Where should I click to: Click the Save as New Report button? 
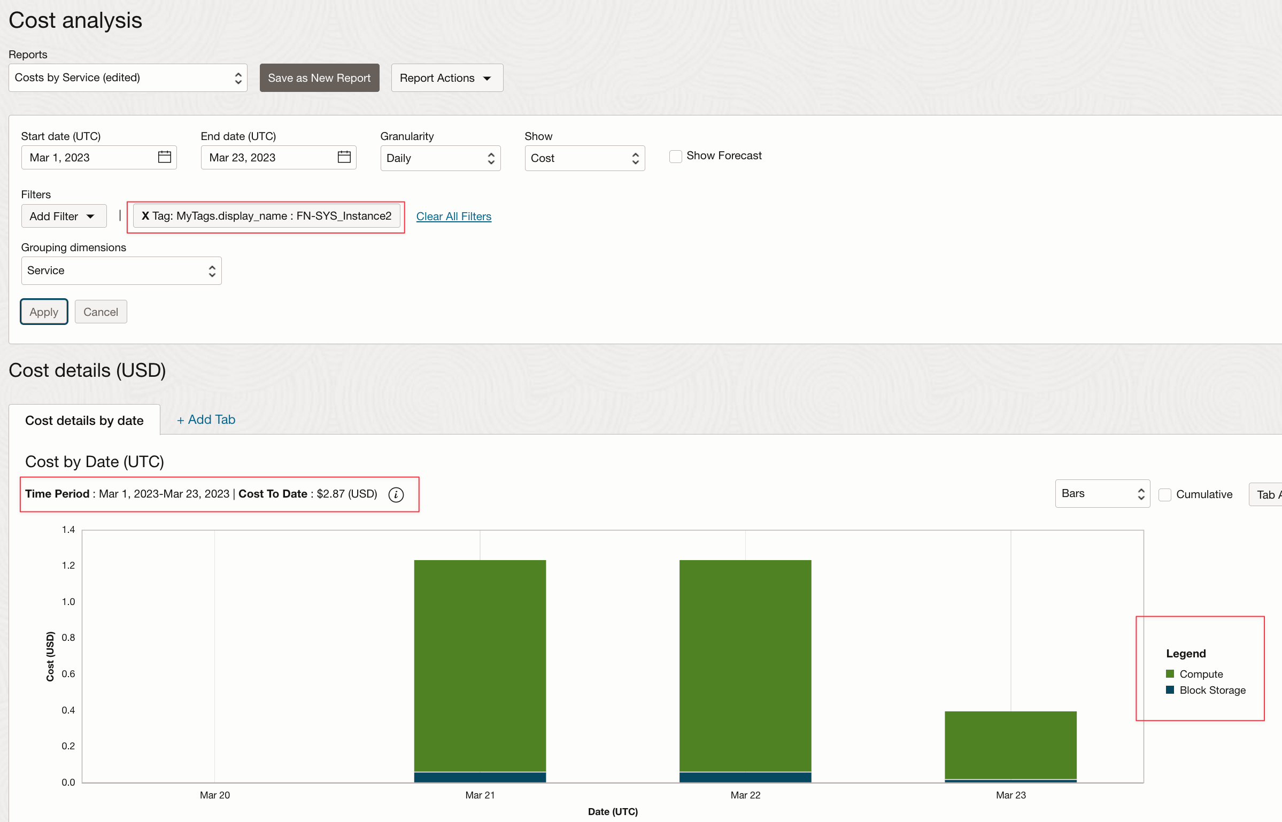click(319, 77)
